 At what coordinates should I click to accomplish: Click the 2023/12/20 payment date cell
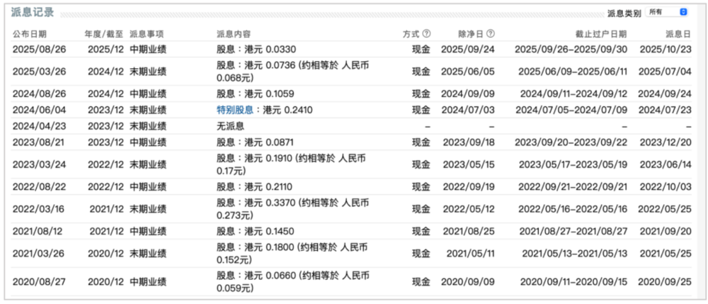[665, 142]
